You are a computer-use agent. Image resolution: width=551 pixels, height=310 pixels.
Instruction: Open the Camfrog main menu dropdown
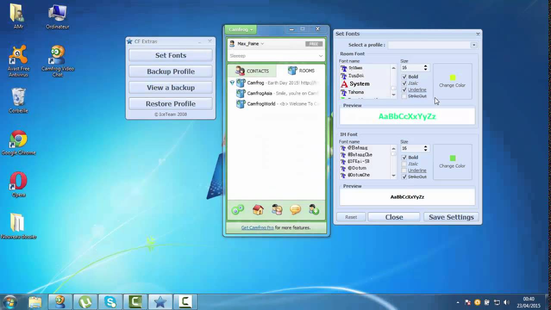(240, 29)
